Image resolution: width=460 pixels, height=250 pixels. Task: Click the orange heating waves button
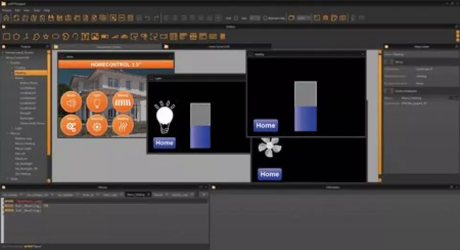123,126
